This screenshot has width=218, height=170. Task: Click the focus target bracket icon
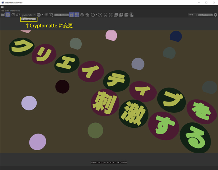pyautogui.click(x=100, y=15)
